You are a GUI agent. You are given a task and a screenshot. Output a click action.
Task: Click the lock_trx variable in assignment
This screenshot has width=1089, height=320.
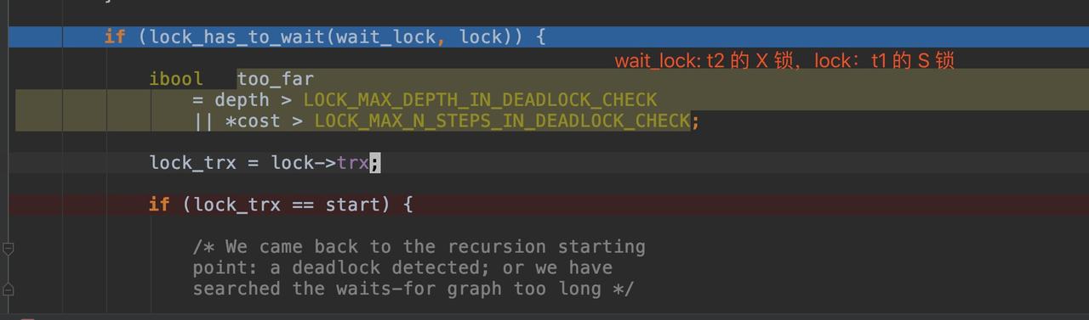click(x=192, y=162)
